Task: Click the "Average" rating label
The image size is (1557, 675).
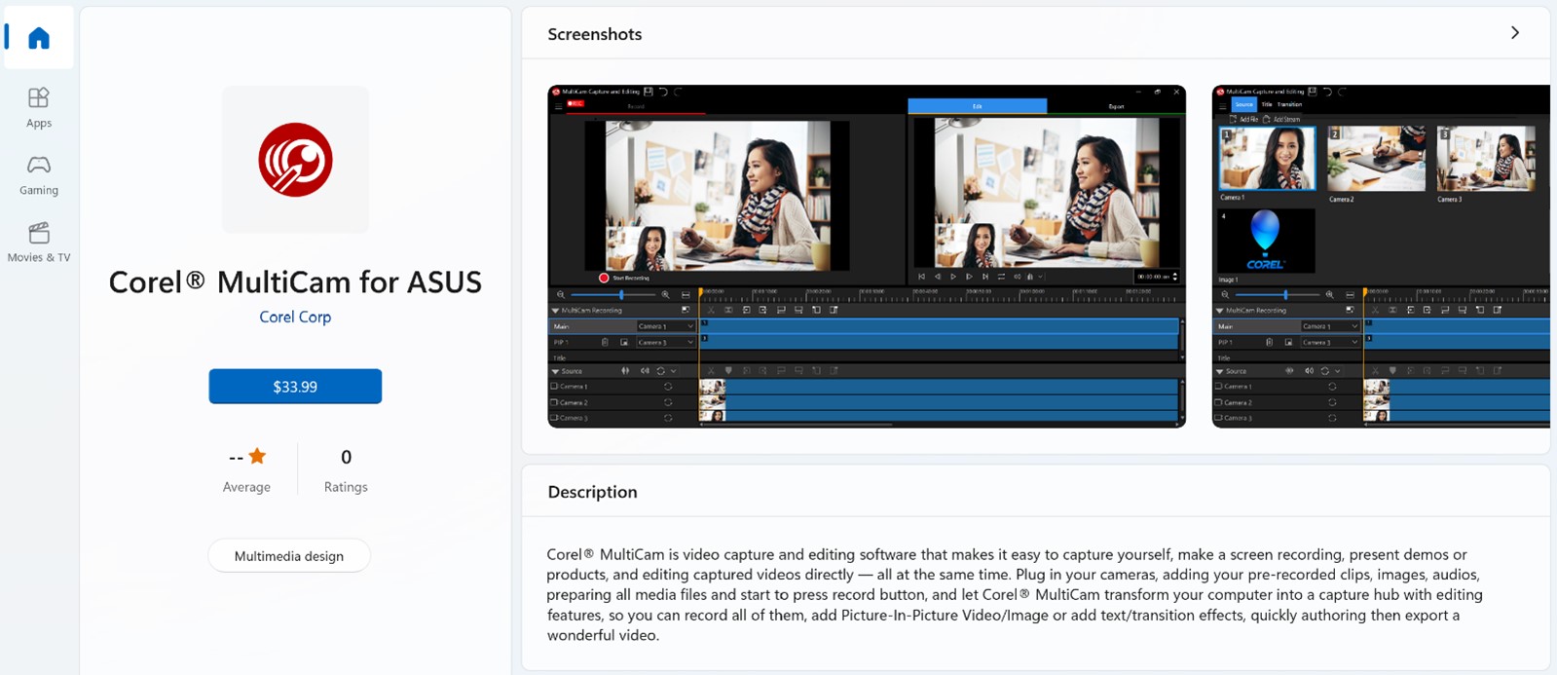Action: pos(246,487)
